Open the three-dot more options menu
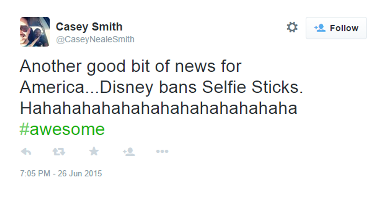This screenshot has height=199, width=391. point(162,152)
